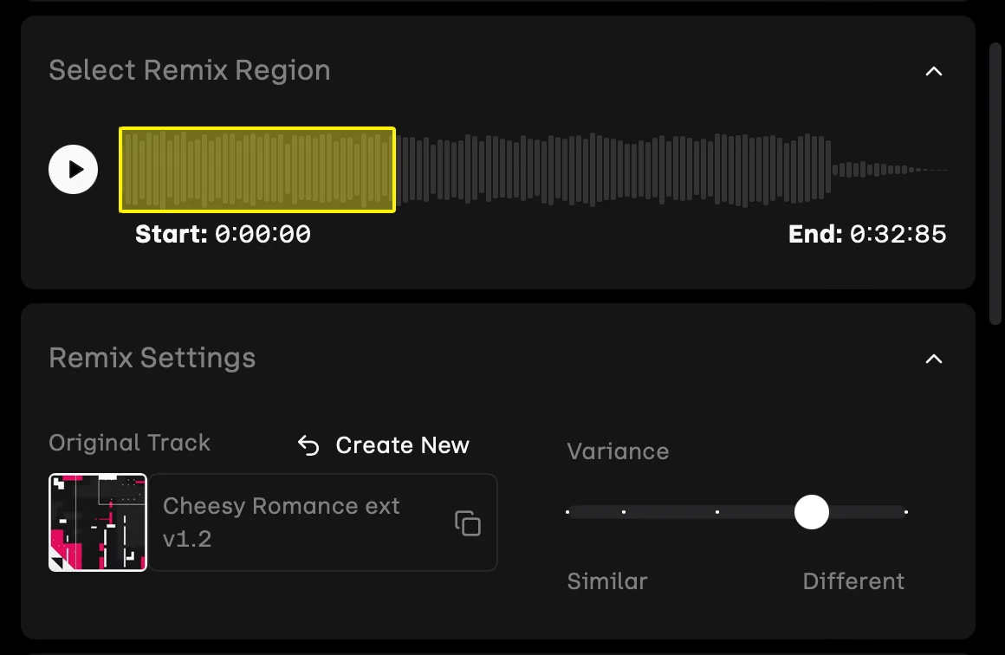This screenshot has width=1005, height=655.
Task: Set Variance to the rightmost stop dot
Action: pos(905,512)
